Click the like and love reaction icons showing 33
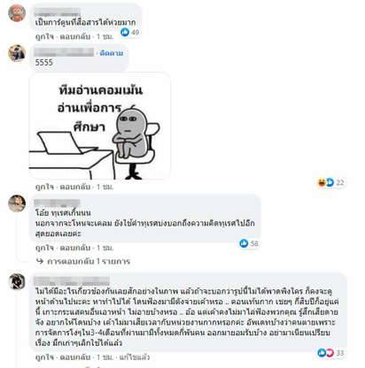This screenshot has width=365, height=368. [325, 353]
